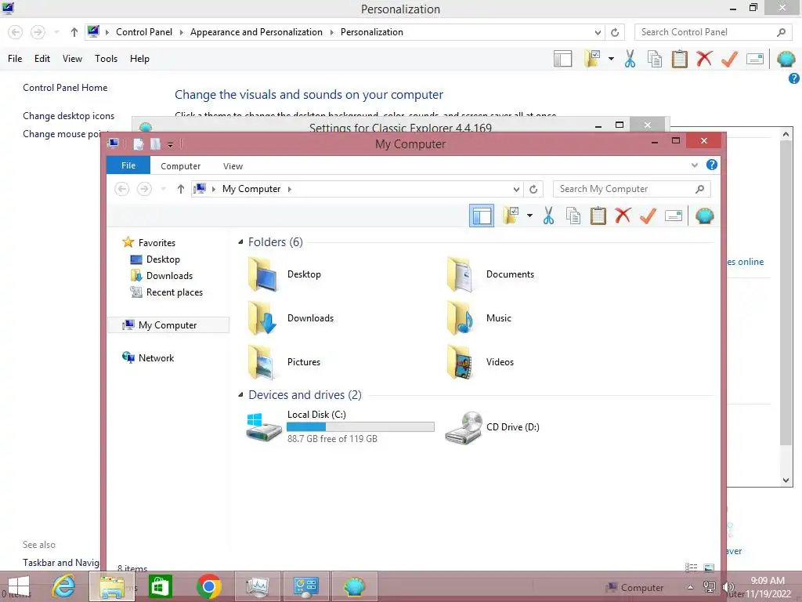The image size is (802, 602).
Task: Click folder options icon in My Computer toolbar
Action: tap(511, 216)
